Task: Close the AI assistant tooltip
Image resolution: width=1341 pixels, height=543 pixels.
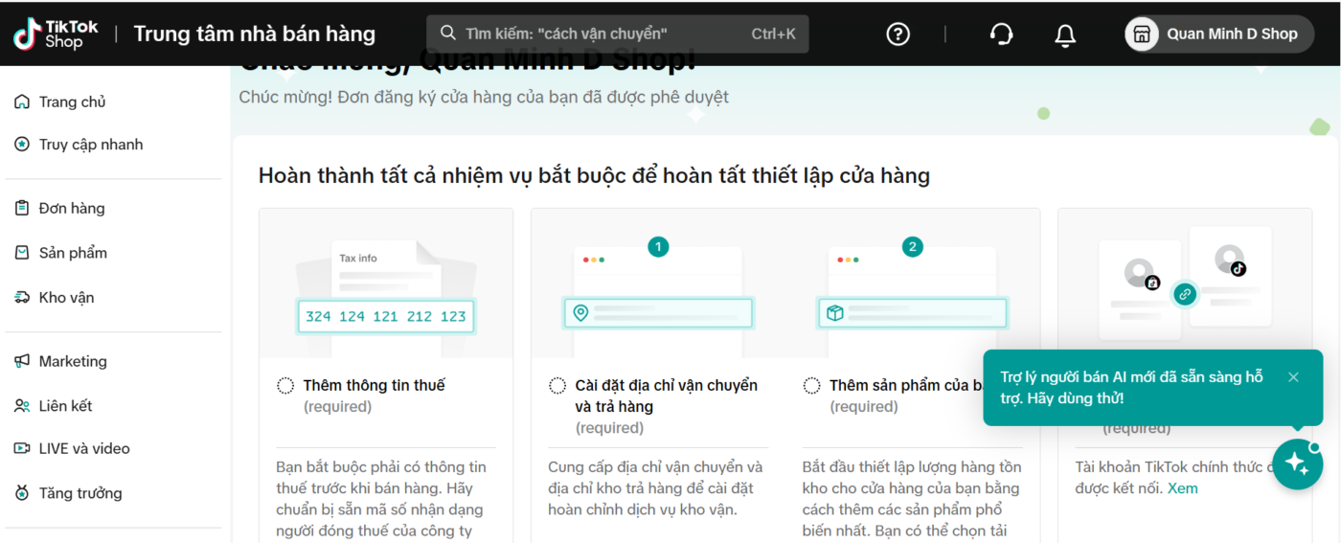Action: point(1293,377)
